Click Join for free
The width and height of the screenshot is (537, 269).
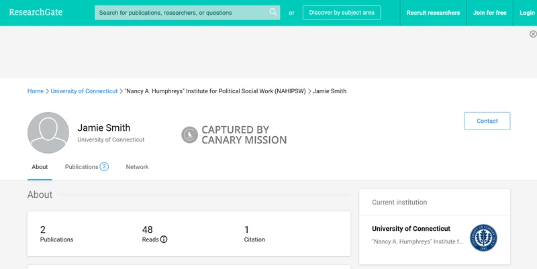(x=489, y=13)
